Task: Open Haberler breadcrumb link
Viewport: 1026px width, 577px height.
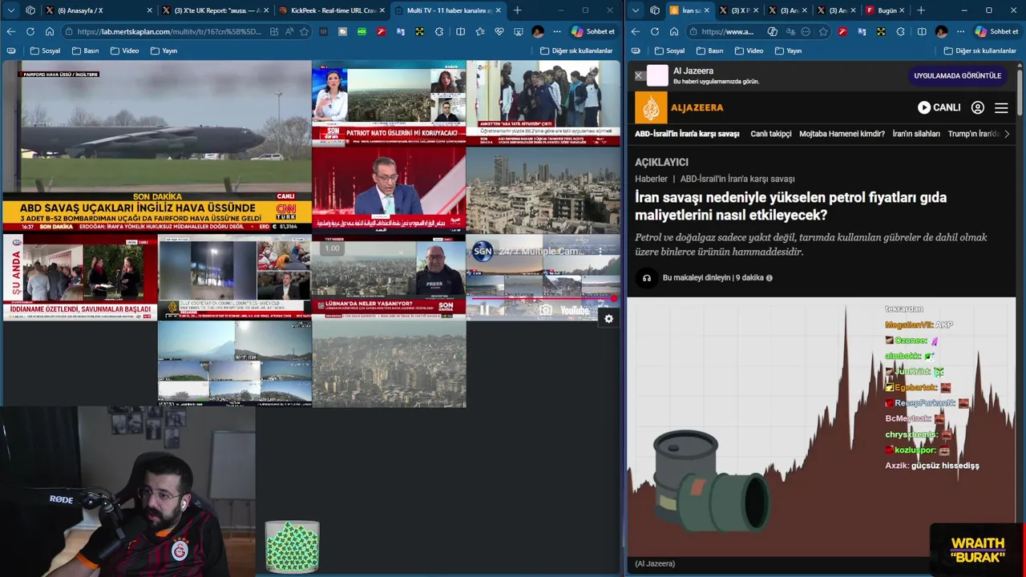Action: point(651,179)
